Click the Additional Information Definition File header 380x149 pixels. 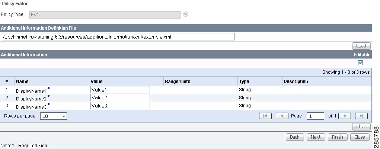[39, 28]
